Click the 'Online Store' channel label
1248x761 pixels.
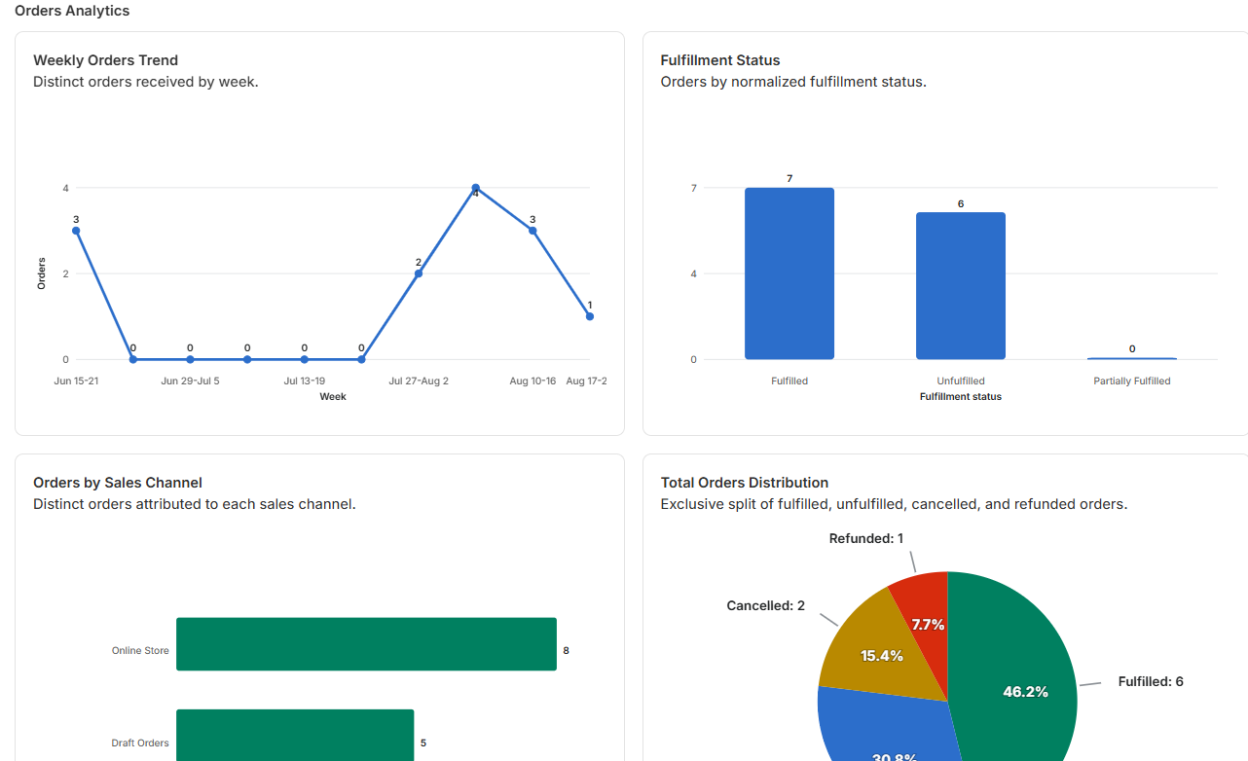tap(140, 650)
